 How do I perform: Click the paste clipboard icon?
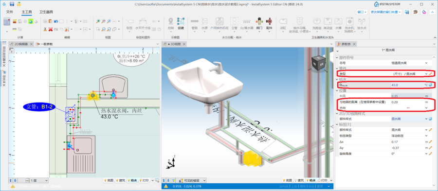(x=51, y=21)
